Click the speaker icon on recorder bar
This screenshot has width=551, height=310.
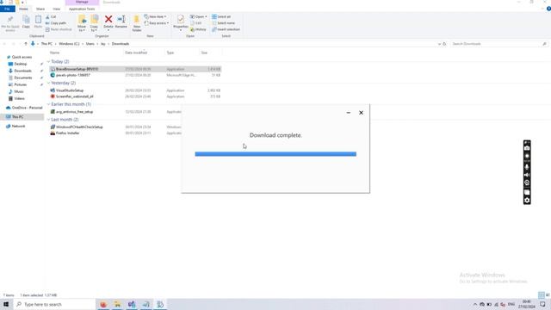click(527, 175)
